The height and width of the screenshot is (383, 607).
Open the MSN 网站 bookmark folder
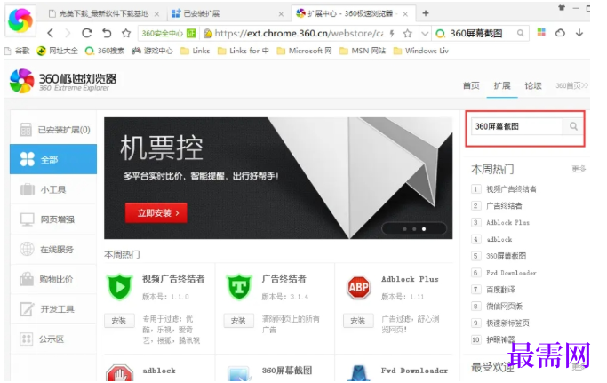tap(363, 51)
